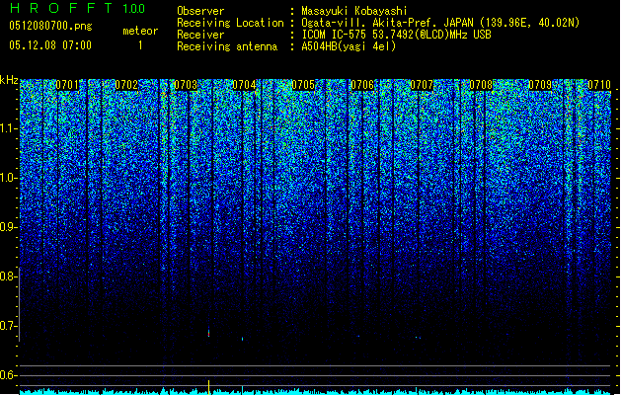Click the 0.8 frequency axis label
Screen dimensions: 621x395
[8, 276]
